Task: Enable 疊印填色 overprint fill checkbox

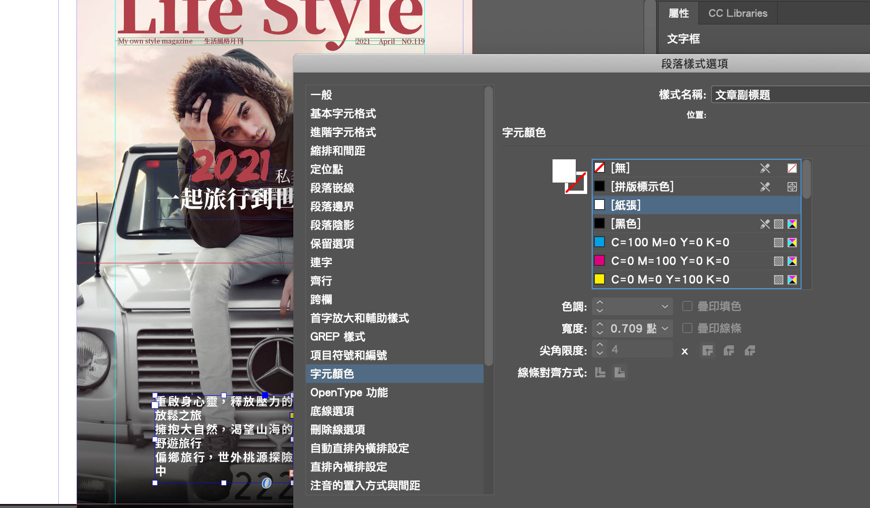Action: (x=687, y=306)
